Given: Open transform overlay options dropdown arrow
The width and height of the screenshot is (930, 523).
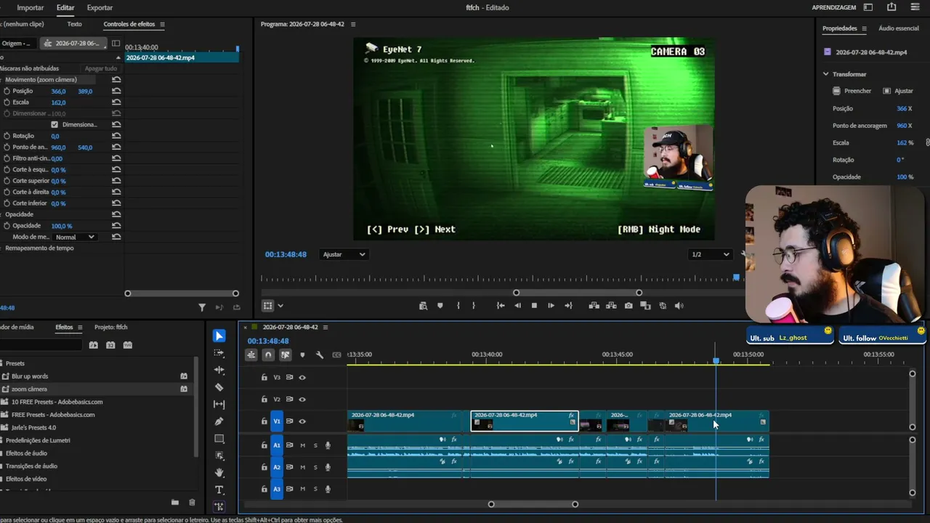Looking at the screenshot, I should pyautogui.click(x=280, y=306).
